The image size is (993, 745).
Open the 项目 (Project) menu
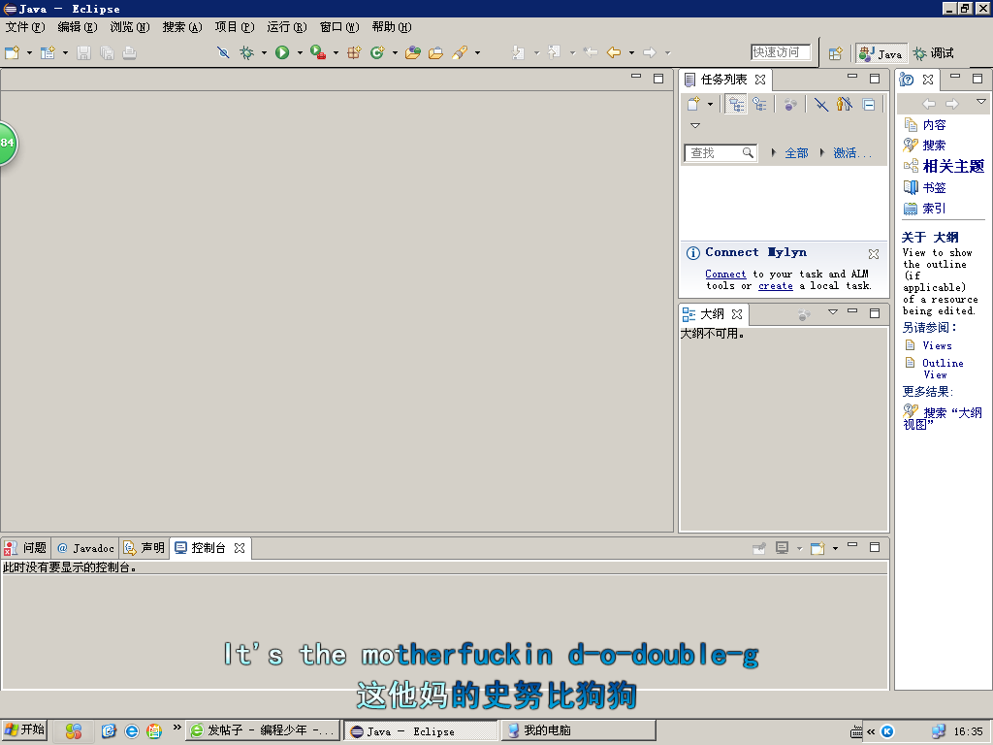point(234,27)
